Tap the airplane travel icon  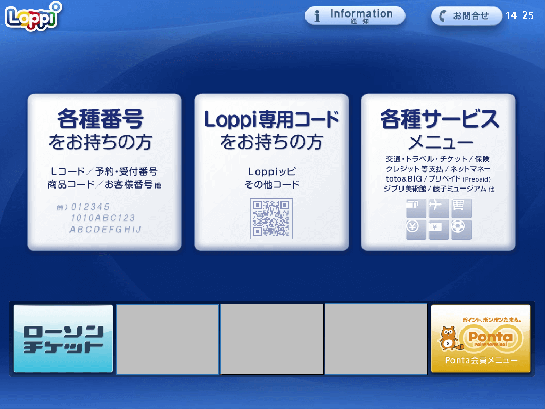click(x=439, y=208)
